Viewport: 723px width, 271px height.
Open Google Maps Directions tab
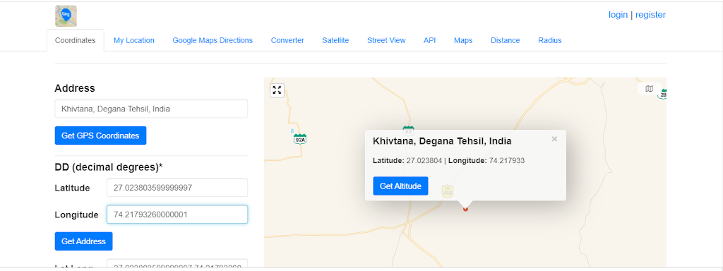(x=213, y=40)
